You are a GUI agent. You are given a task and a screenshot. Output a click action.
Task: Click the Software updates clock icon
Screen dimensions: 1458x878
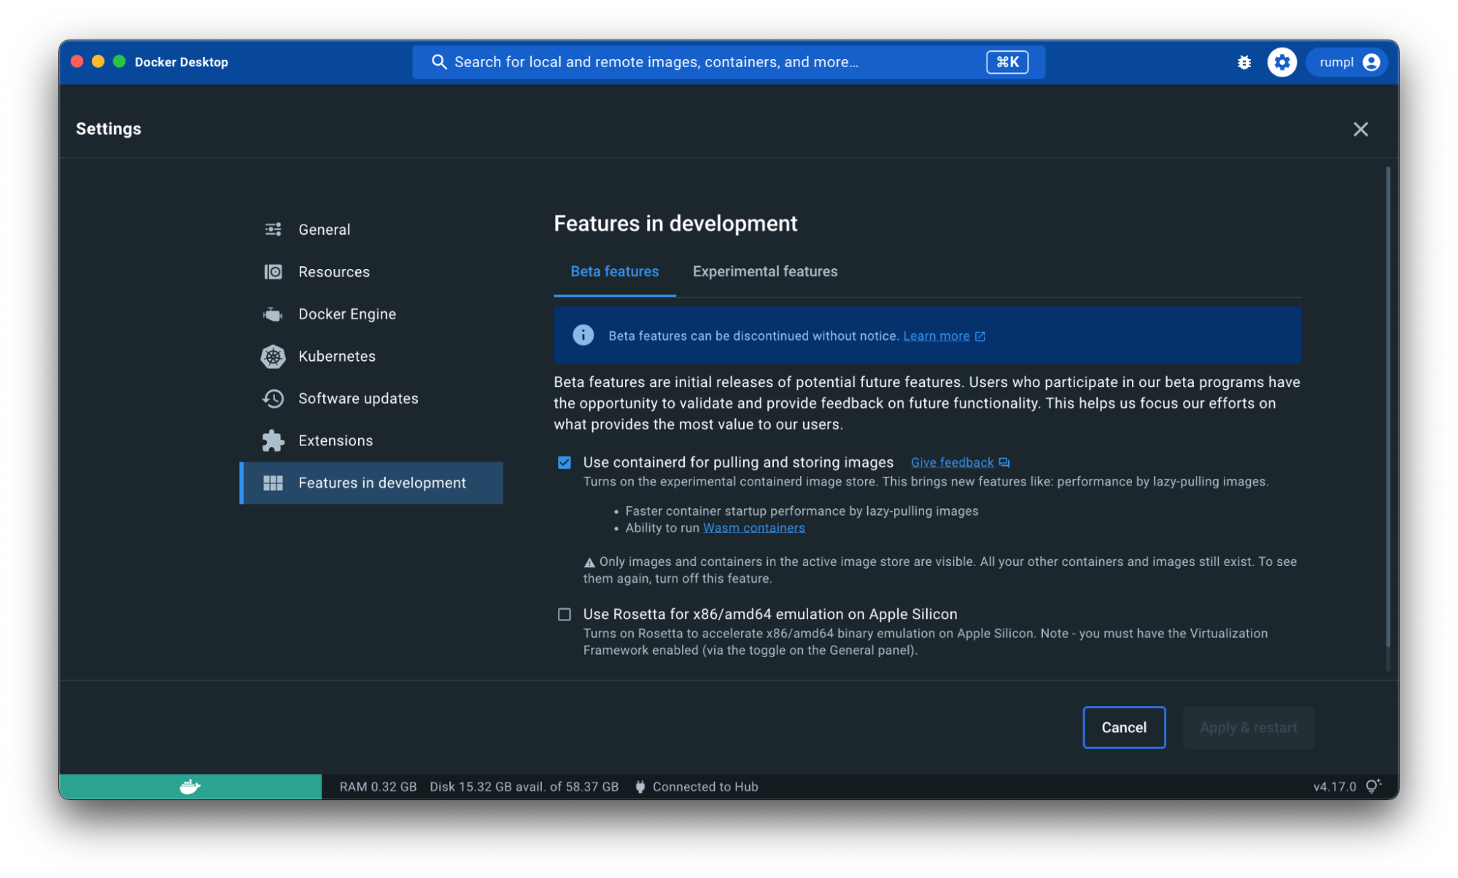coord(272,398)
